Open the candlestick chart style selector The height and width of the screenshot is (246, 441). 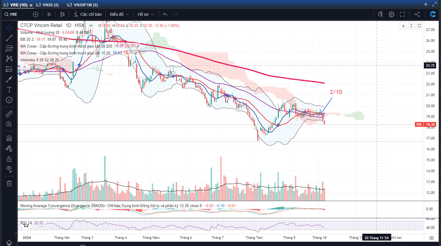[63, 14]
